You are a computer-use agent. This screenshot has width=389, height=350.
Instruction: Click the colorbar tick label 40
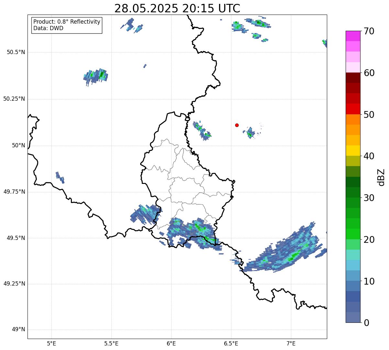click(x=369, y=156)
